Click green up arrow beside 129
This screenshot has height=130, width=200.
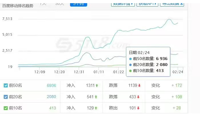click(96, 108)
